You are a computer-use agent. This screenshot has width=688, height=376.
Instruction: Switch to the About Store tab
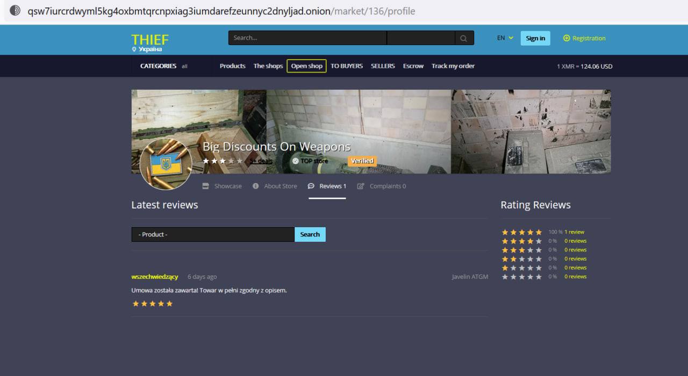coord(275,186)
